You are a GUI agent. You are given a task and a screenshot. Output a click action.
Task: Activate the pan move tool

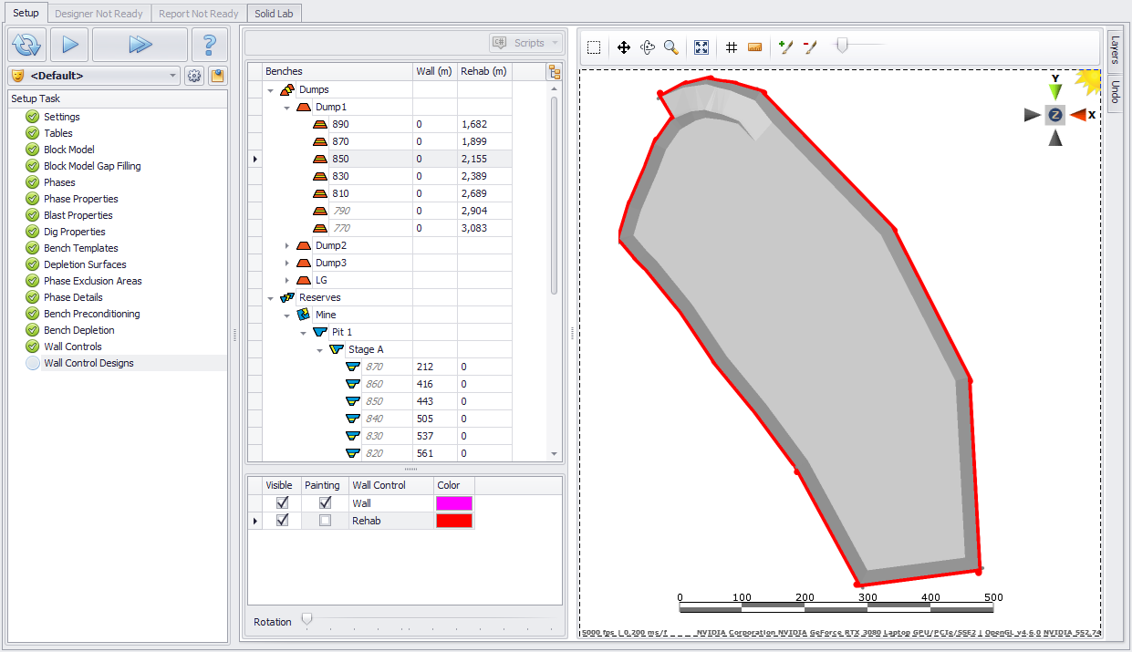pos(624,47)
